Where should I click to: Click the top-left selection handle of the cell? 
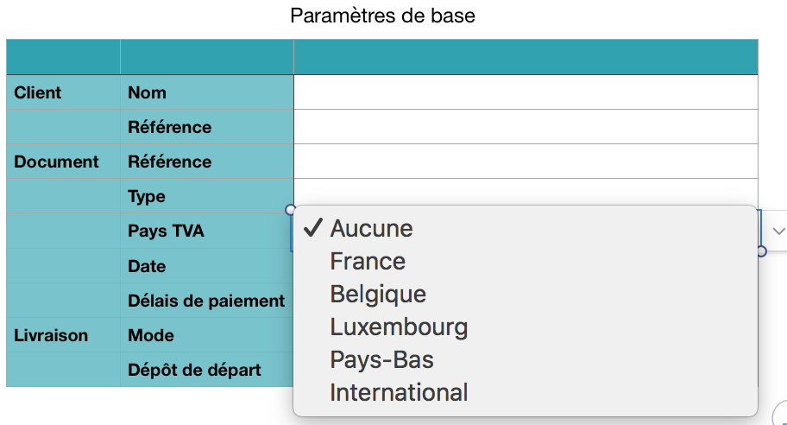291,210
